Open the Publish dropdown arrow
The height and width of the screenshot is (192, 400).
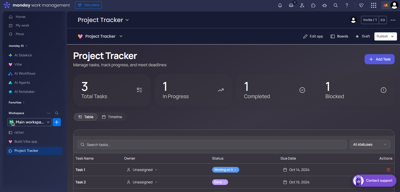click(x=392, y=36)
